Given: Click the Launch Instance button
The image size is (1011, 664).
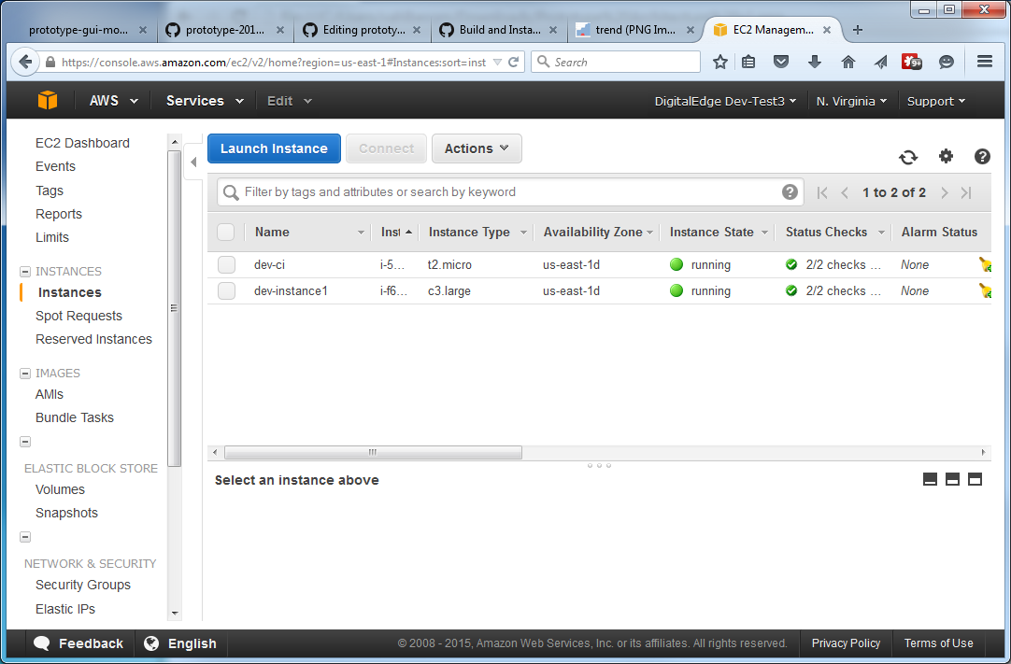Looking at the screenshot, I should 274,148.
